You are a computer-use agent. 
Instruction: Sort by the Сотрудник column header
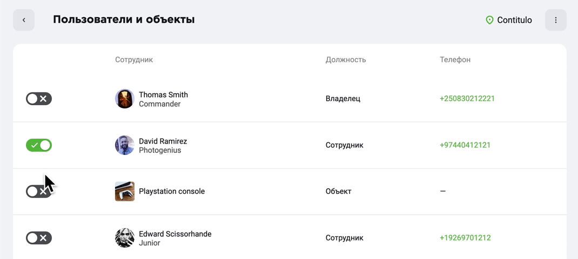click(x=134, y=60)
